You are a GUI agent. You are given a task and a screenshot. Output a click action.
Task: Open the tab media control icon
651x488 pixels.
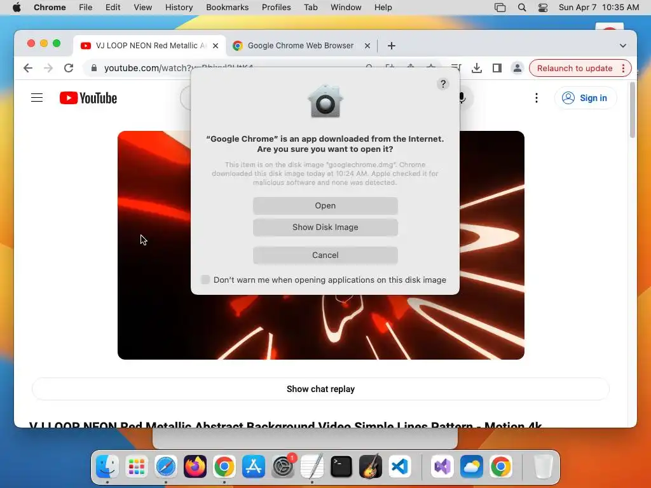[x=456, y=67]
